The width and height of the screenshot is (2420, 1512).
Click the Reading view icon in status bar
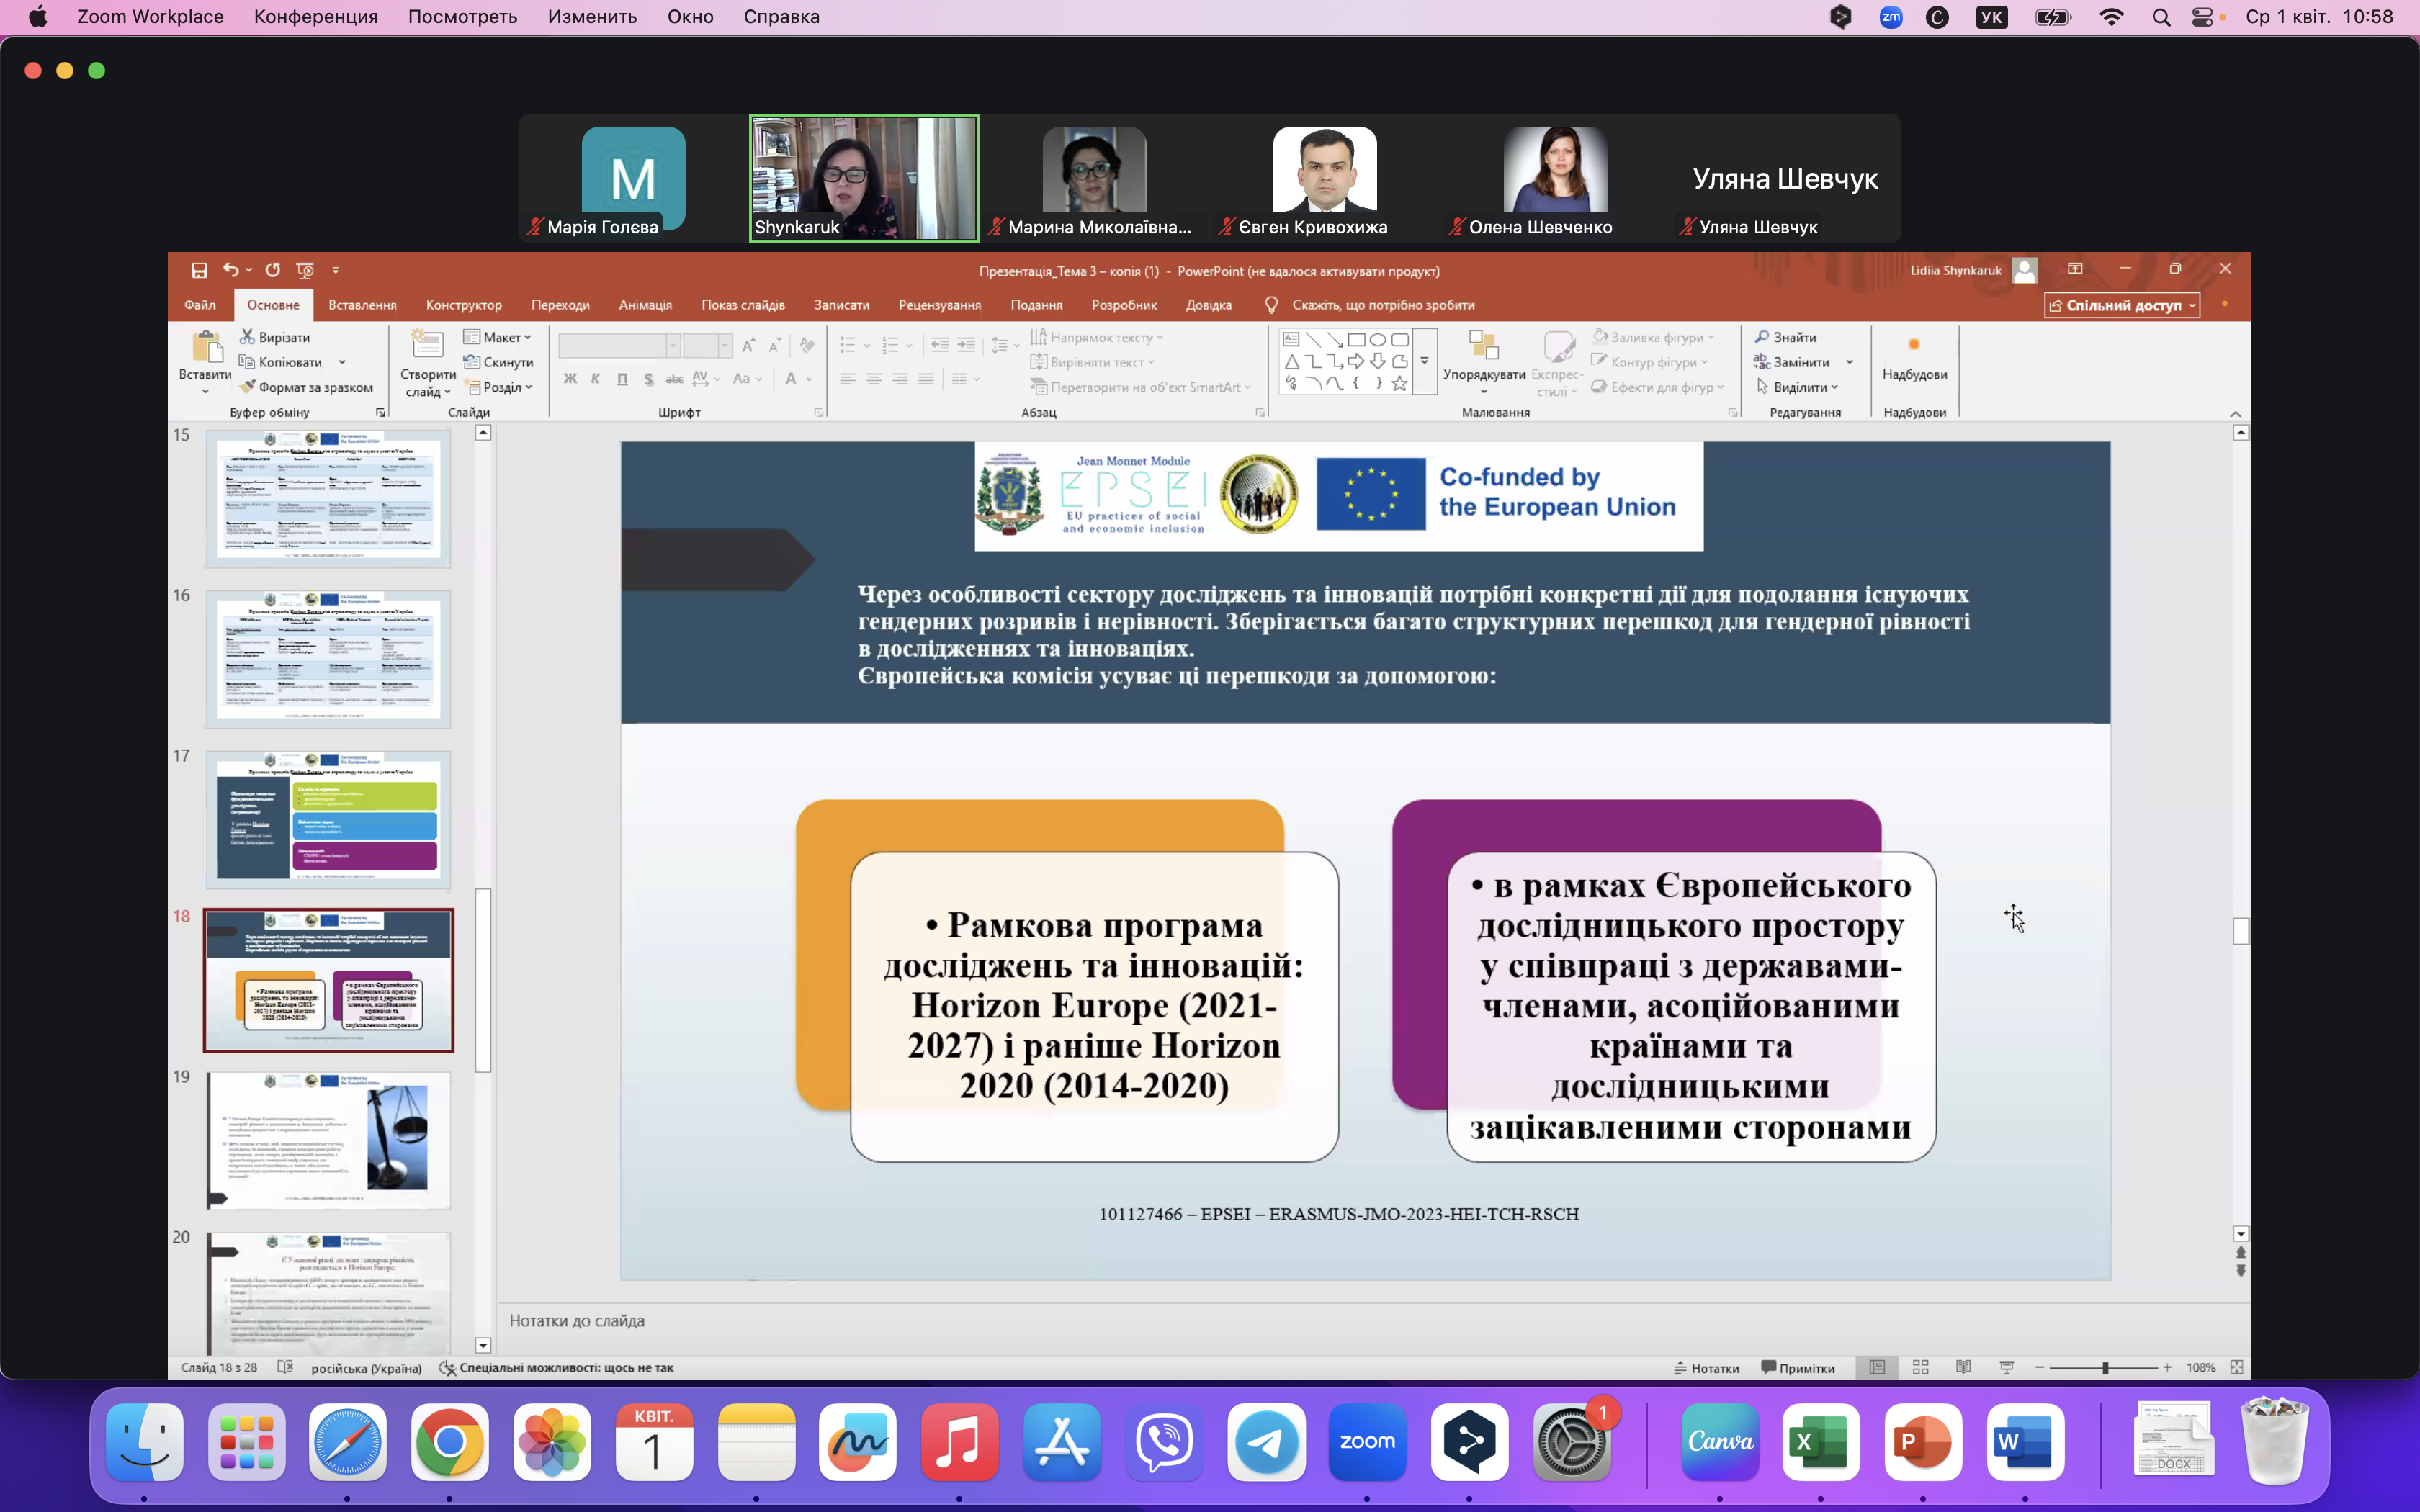click(x=1963, y=1367)
